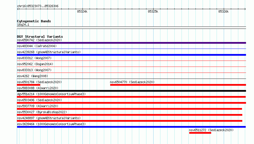Click the 85325k ruler tick label
This screenshot has width=254, height=144.
click(x=153, y=11)
